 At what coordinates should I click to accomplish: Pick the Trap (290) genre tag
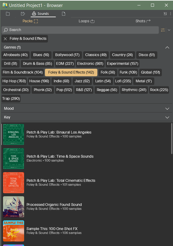(x=11, y=99)
